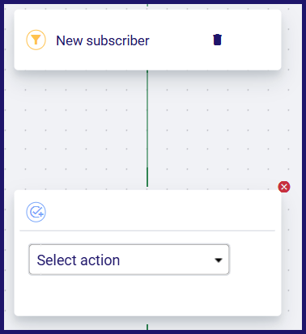Click the word subscriber in the trigger title
The image size is (306, 334).
point(117,40)
